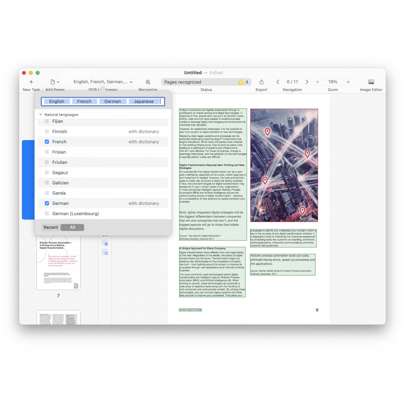Select the "processes to identify and understand" text block

point(283,238)
